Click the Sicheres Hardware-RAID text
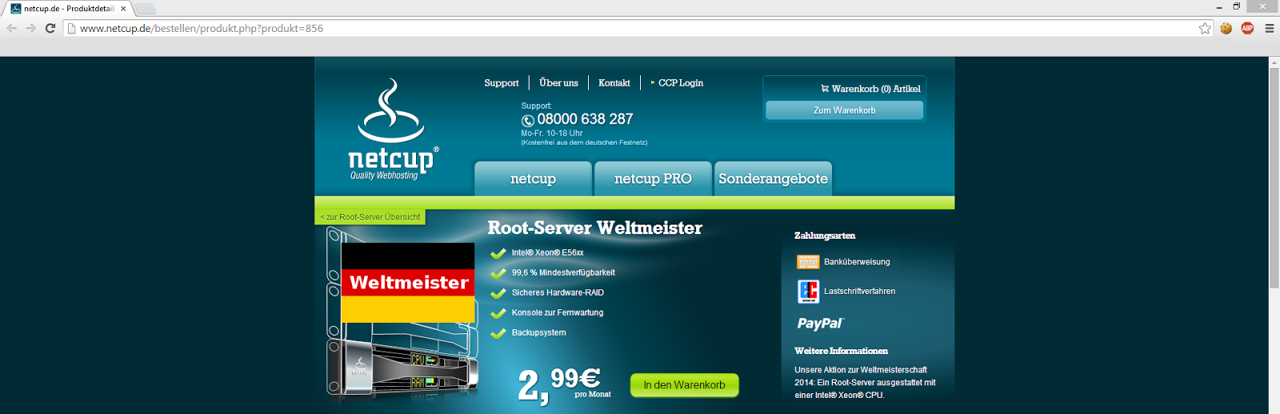 558,293
